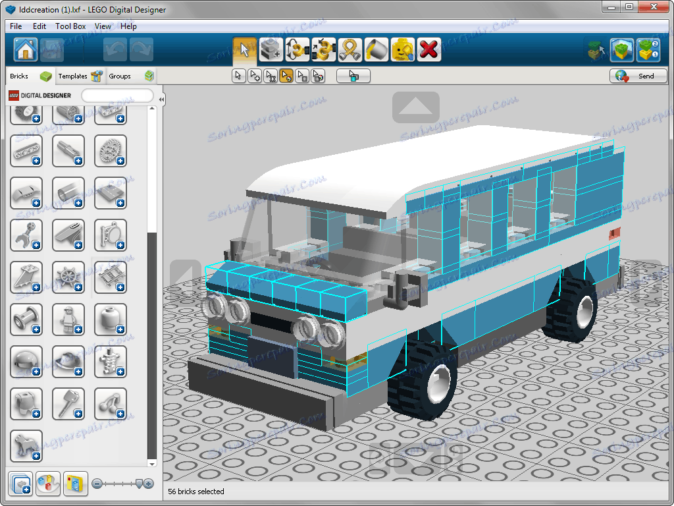The width and height of the screenshot is (674, 506).
Task: Switch to the Templates tab
Action: (80, 76)
